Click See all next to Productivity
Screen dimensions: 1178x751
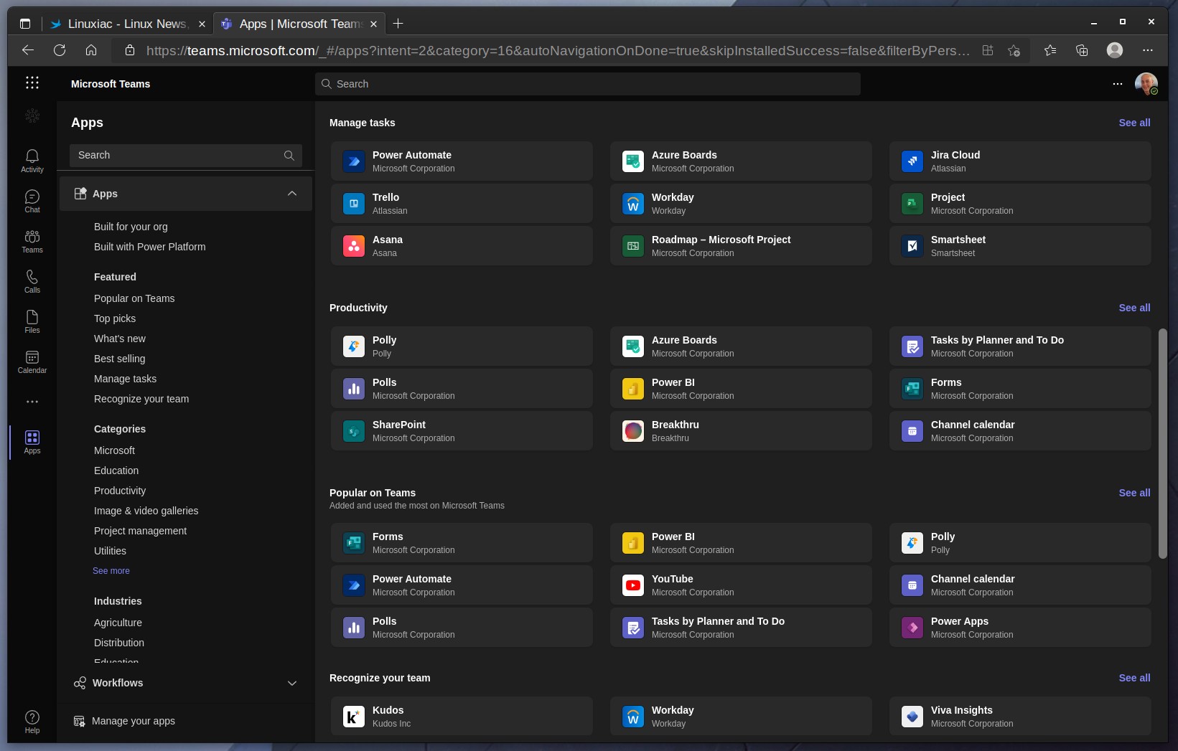click(x=1133, y=308)
